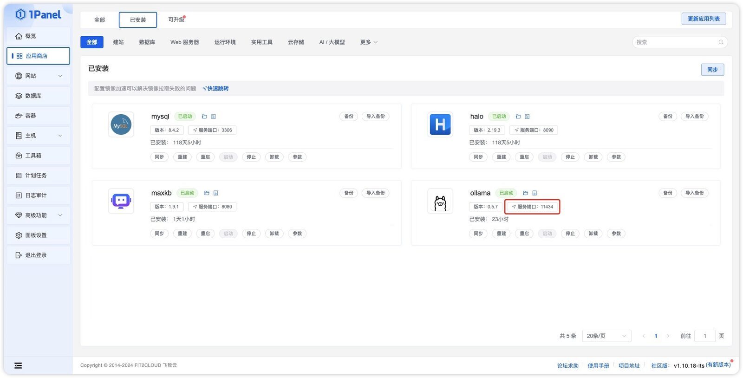Open halo 服务端口 8090 link
This screenshot has height=378, width=743.
point(534,130)
